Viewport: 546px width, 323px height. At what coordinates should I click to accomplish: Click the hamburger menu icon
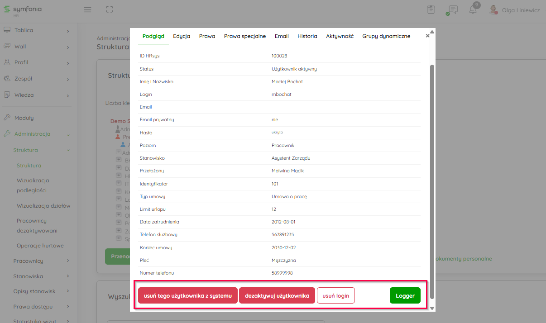(x=88, y=9)
